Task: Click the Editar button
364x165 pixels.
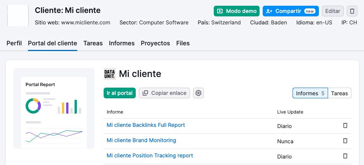Action: (333, 11)
